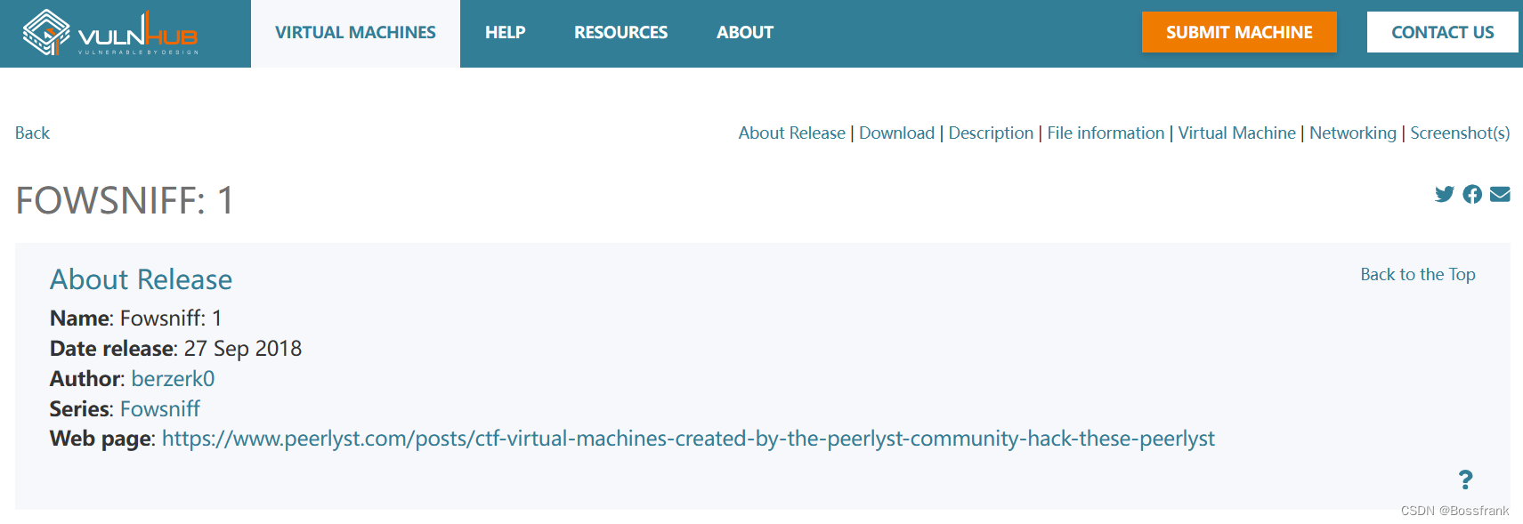Image resolution: width=1523 pixels, height=524 pixels.
Task: Open author berzerk0 link
Action: pyautogui.click(x=173, y=379)
